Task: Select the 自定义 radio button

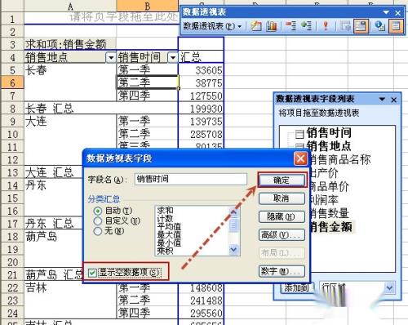Action: point(97,220)
